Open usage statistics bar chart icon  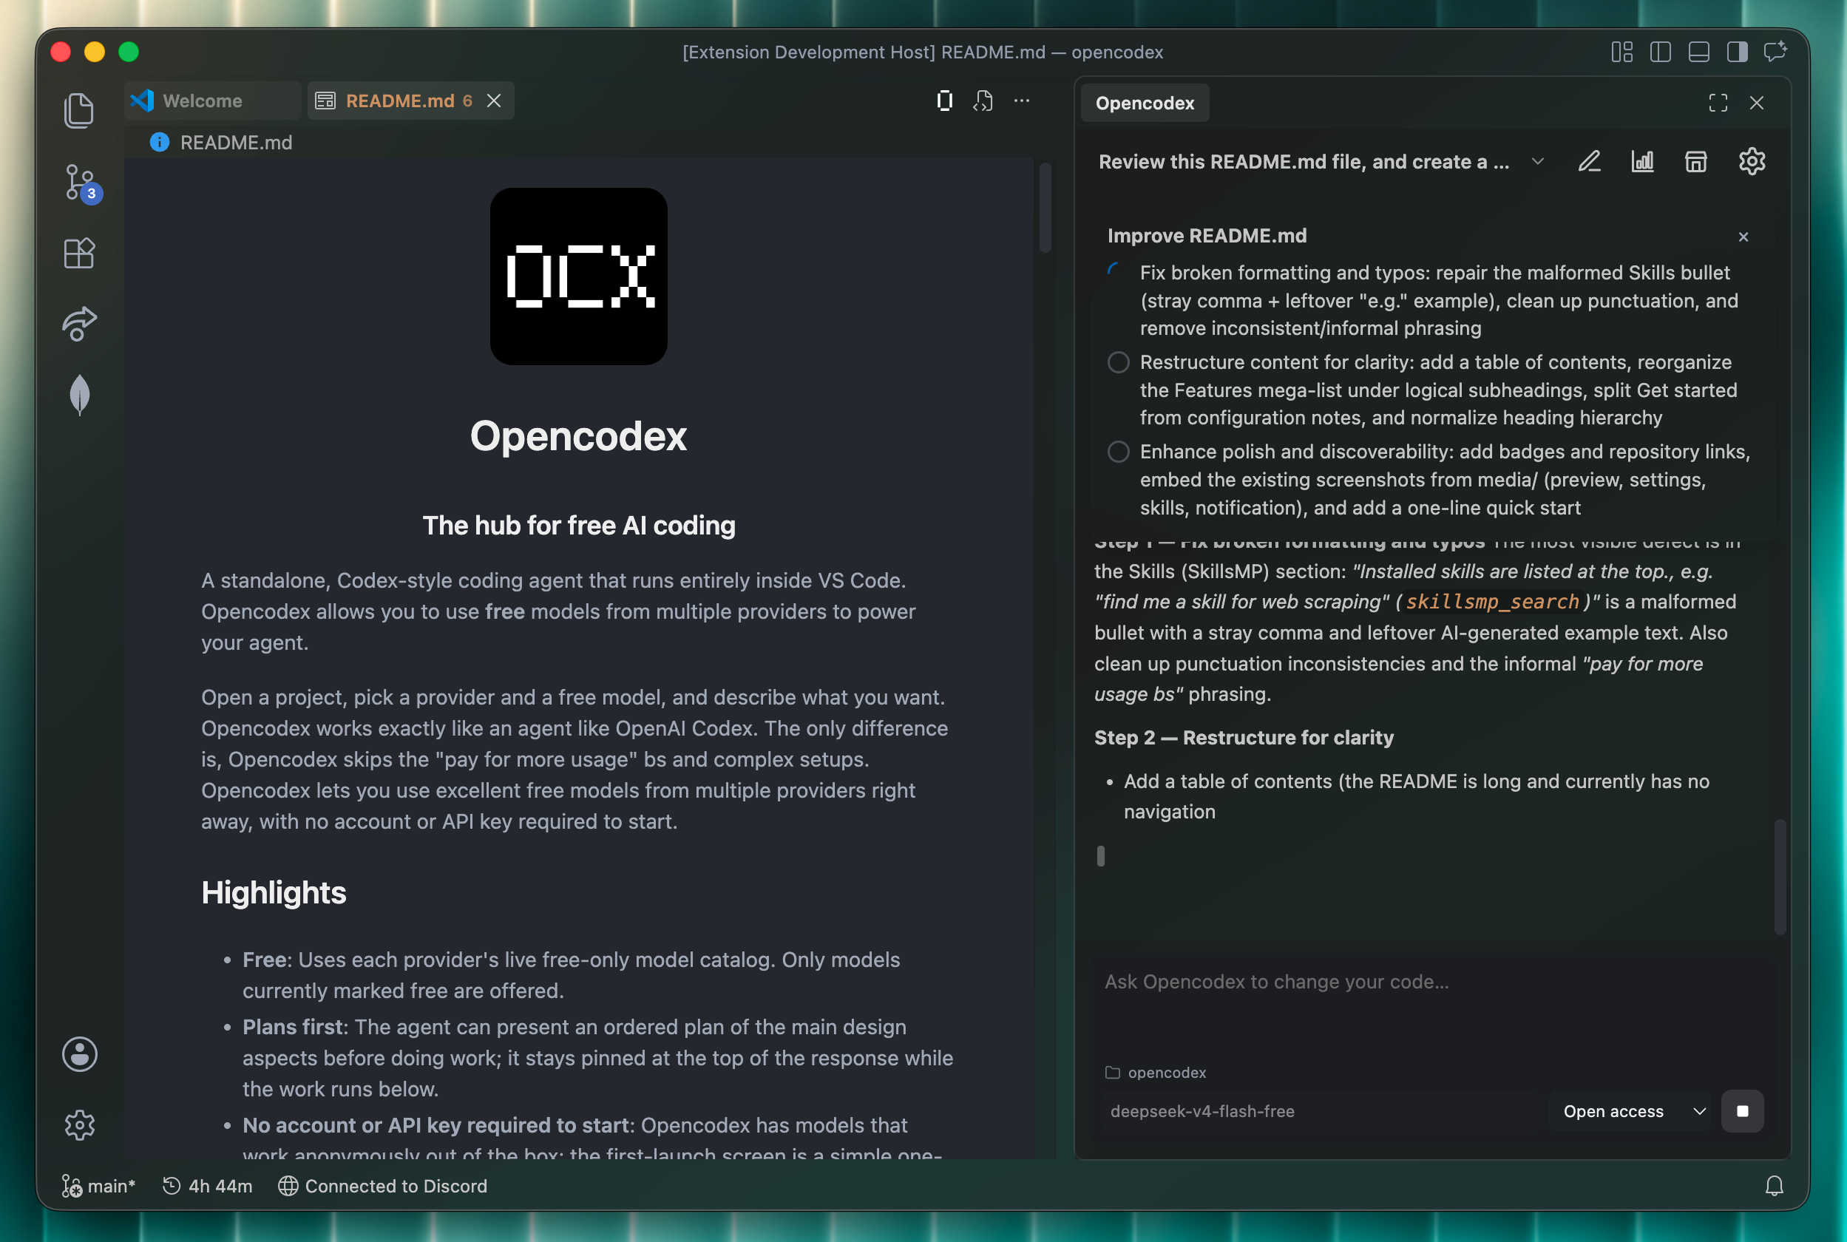click(1643, 162)
